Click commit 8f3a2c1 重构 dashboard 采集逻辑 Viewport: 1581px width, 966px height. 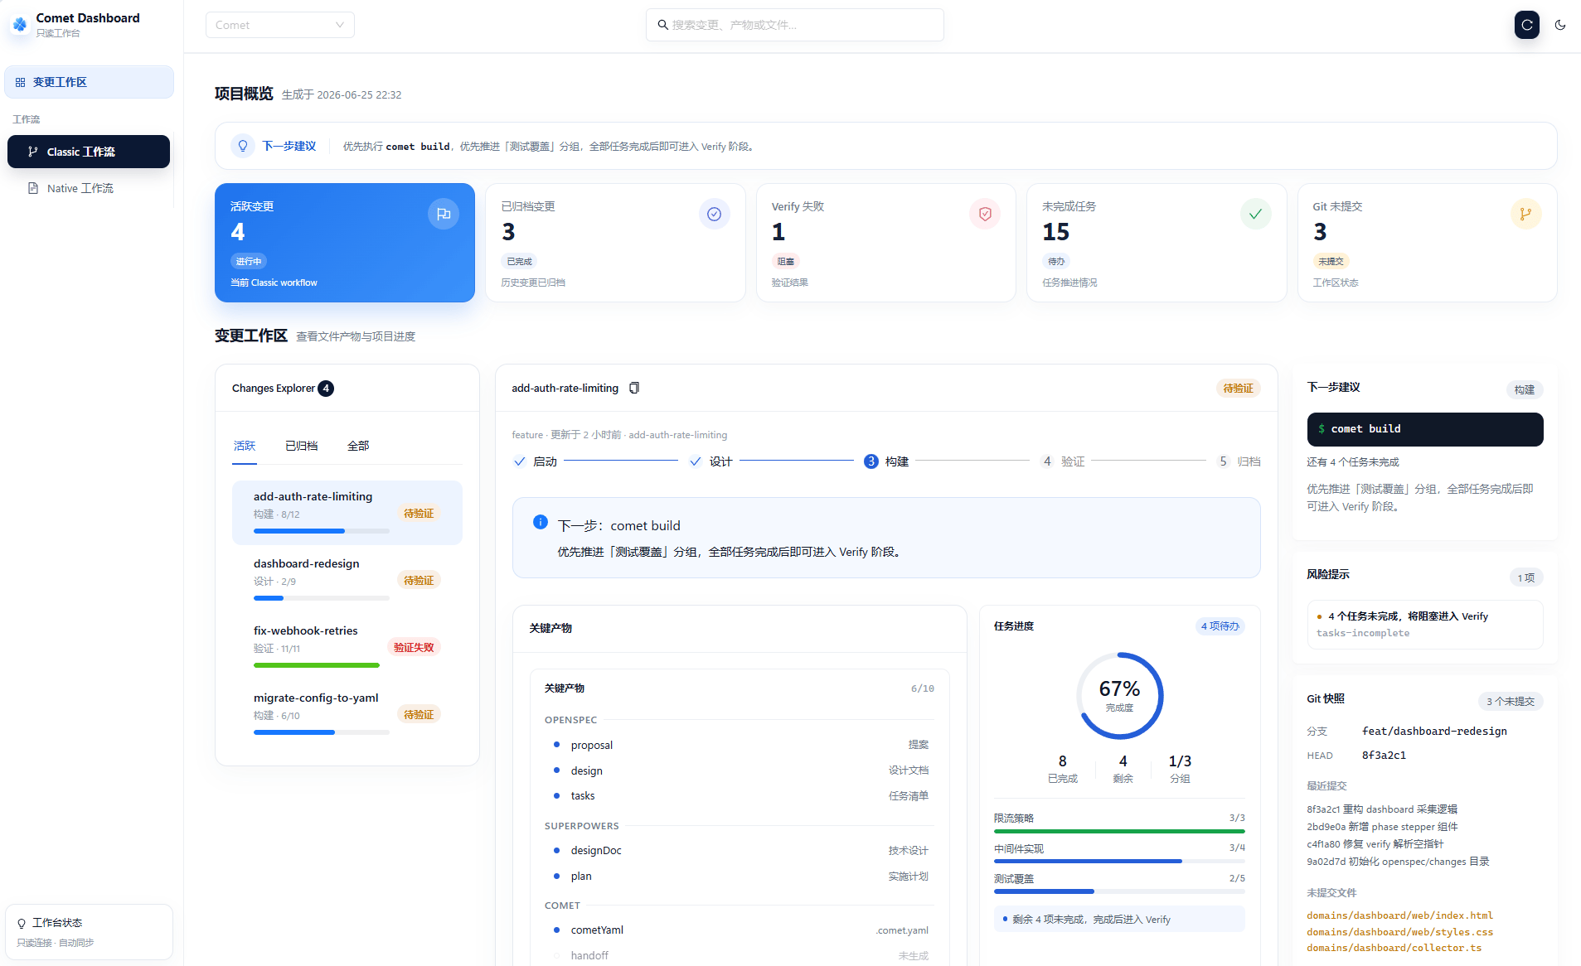[x=1382, y=809]
